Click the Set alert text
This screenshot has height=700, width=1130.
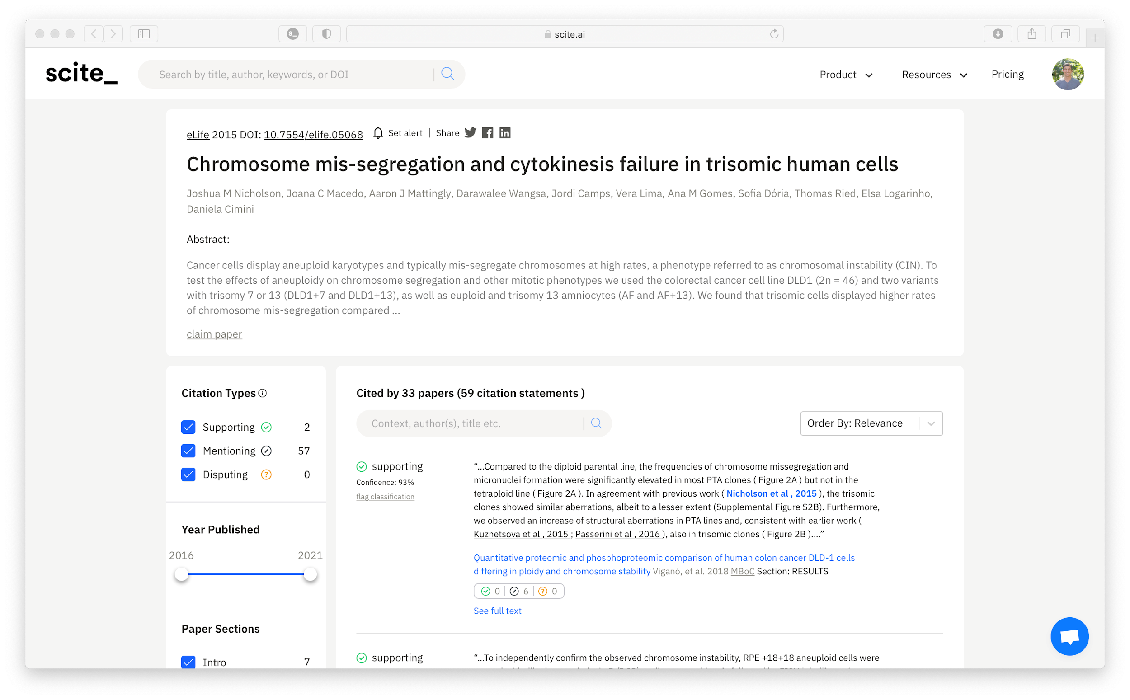coord(405,133)
